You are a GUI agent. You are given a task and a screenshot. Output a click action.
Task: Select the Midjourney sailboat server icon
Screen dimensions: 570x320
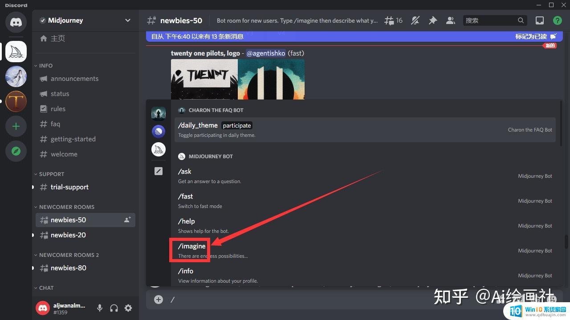tap(16, 52)
